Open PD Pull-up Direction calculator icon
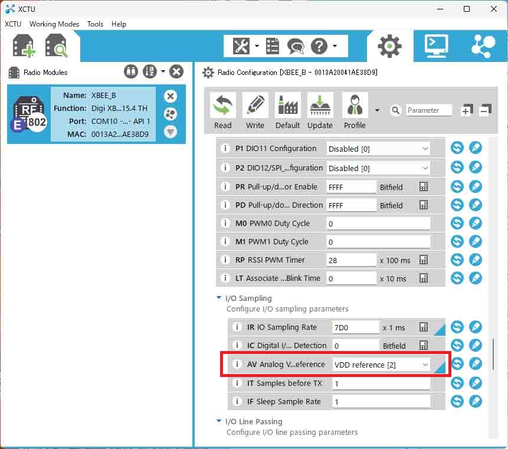Image resolution: width=508 pixels, height=449 pixels. (x=424, y=205)
